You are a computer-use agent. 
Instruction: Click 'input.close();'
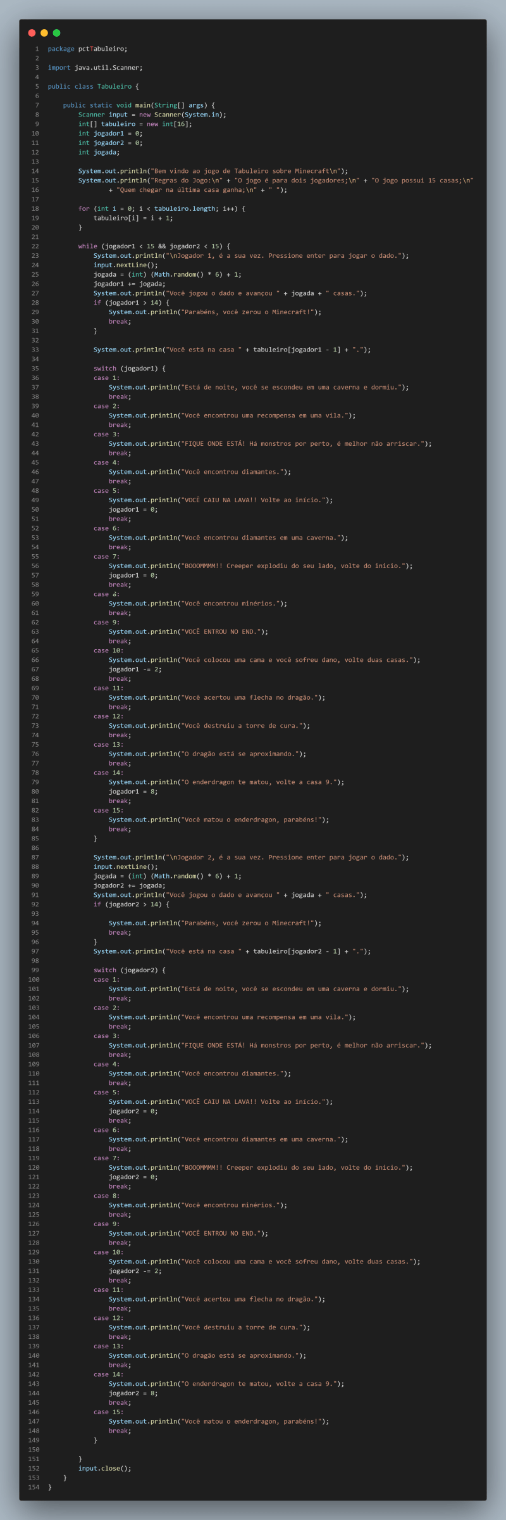point(105,1468)
